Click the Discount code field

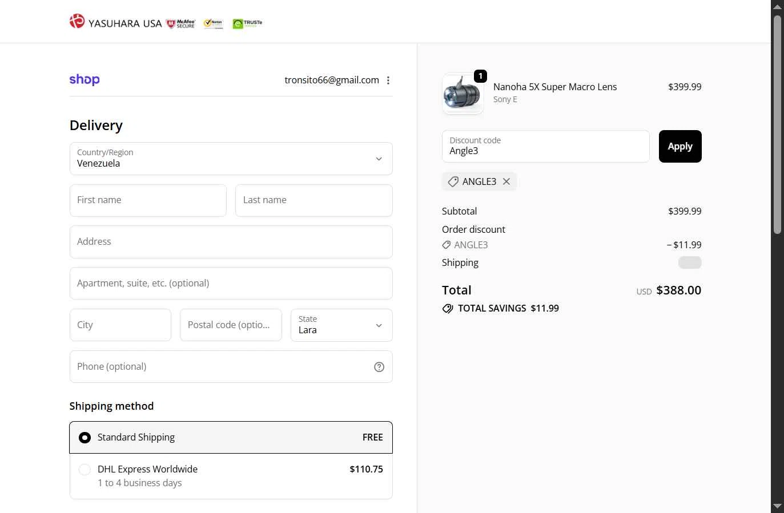[x=546, y=147]
